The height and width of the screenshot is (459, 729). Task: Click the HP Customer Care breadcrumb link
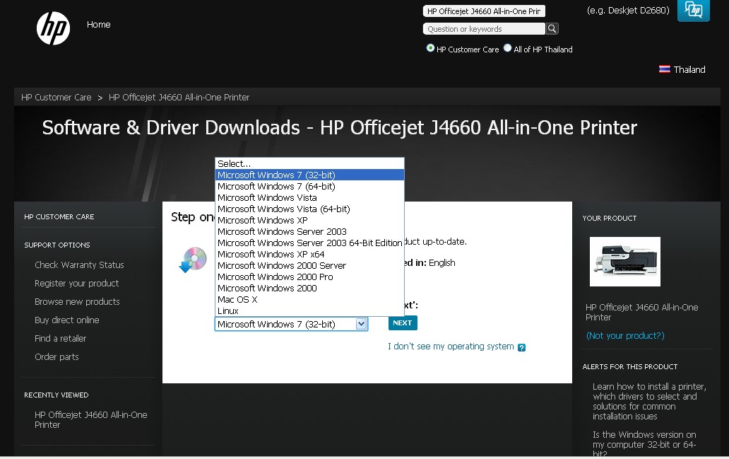(57, 98)
